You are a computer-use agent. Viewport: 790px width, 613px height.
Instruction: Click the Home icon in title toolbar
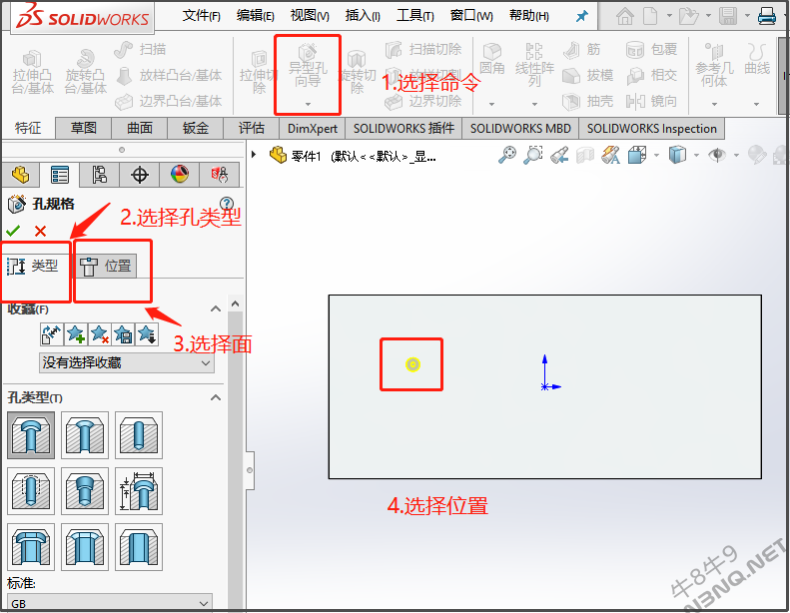[x=625, y=16]
